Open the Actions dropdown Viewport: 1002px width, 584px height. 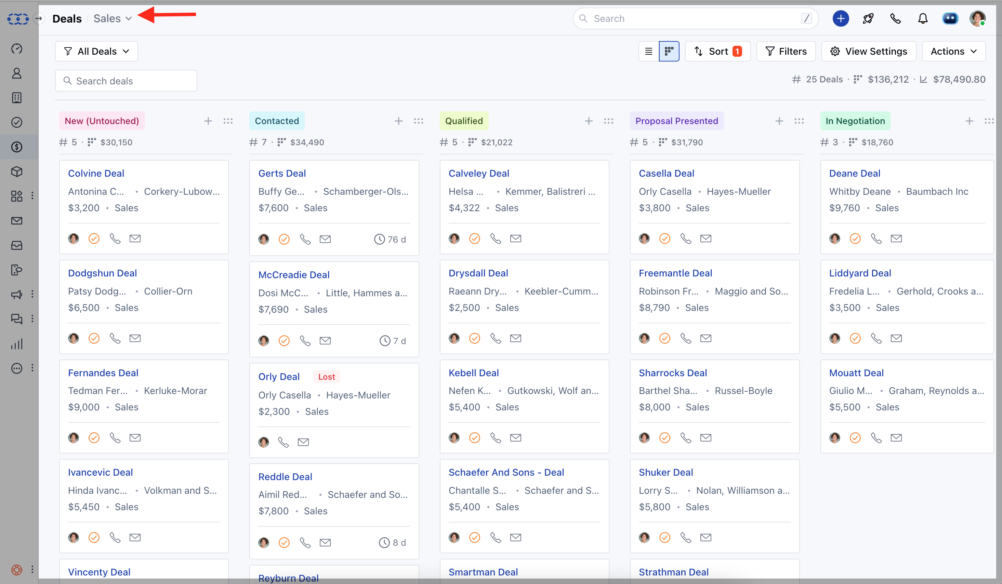pos(953,51)
